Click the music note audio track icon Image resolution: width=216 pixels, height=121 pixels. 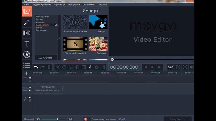[25, 99]
